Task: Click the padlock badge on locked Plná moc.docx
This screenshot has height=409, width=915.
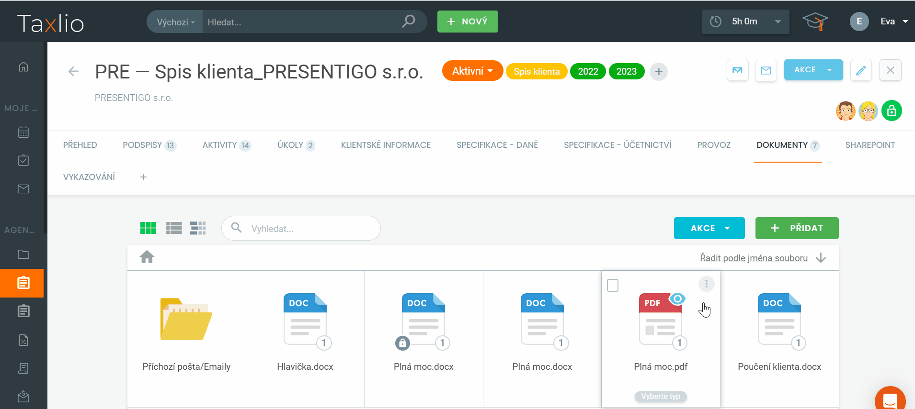Action: 403,343
